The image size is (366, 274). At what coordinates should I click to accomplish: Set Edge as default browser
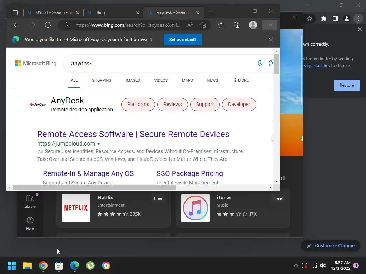click(x=183, y=40)
